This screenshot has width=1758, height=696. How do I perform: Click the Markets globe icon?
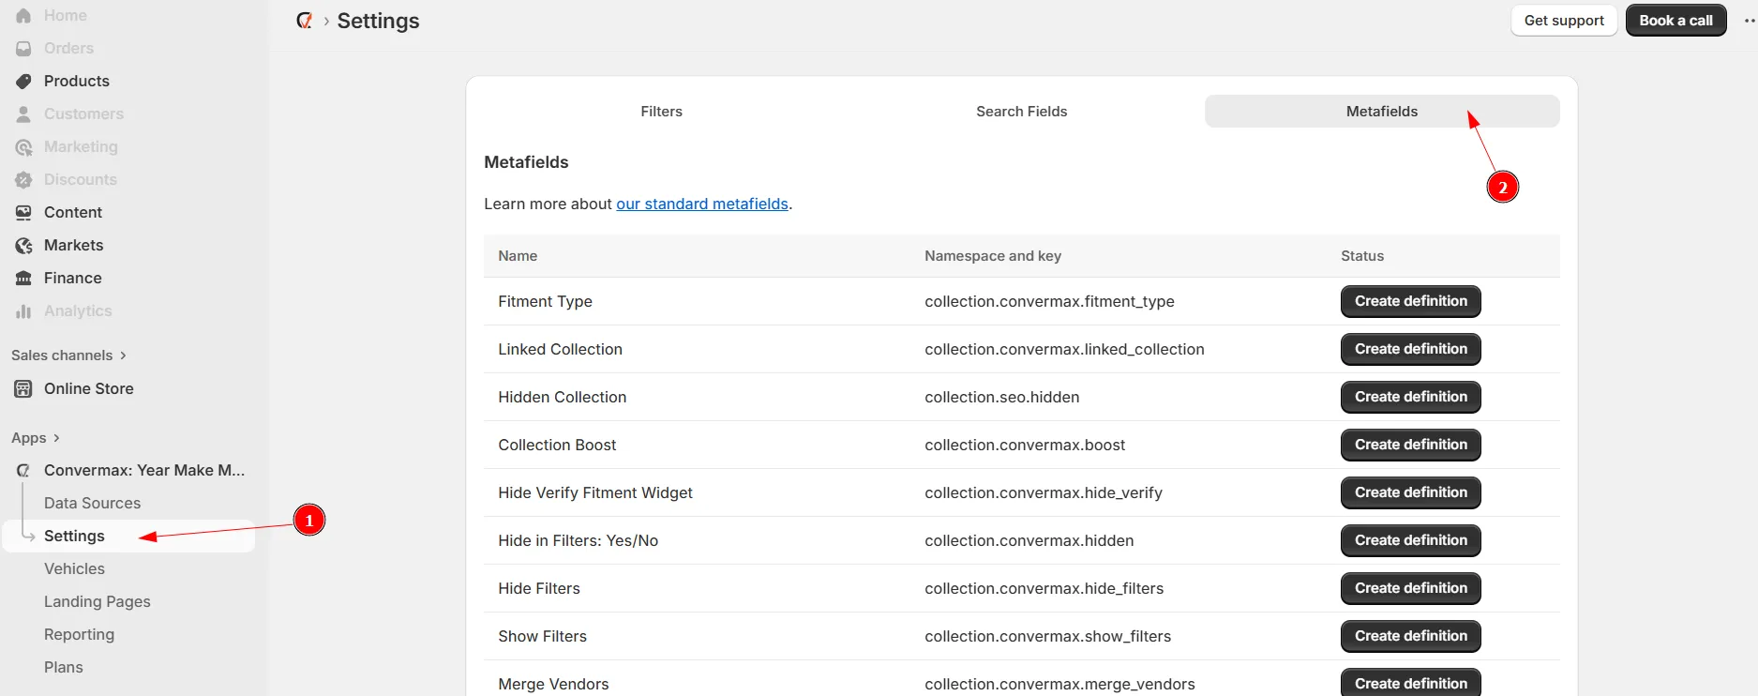[x=23, y=246]
